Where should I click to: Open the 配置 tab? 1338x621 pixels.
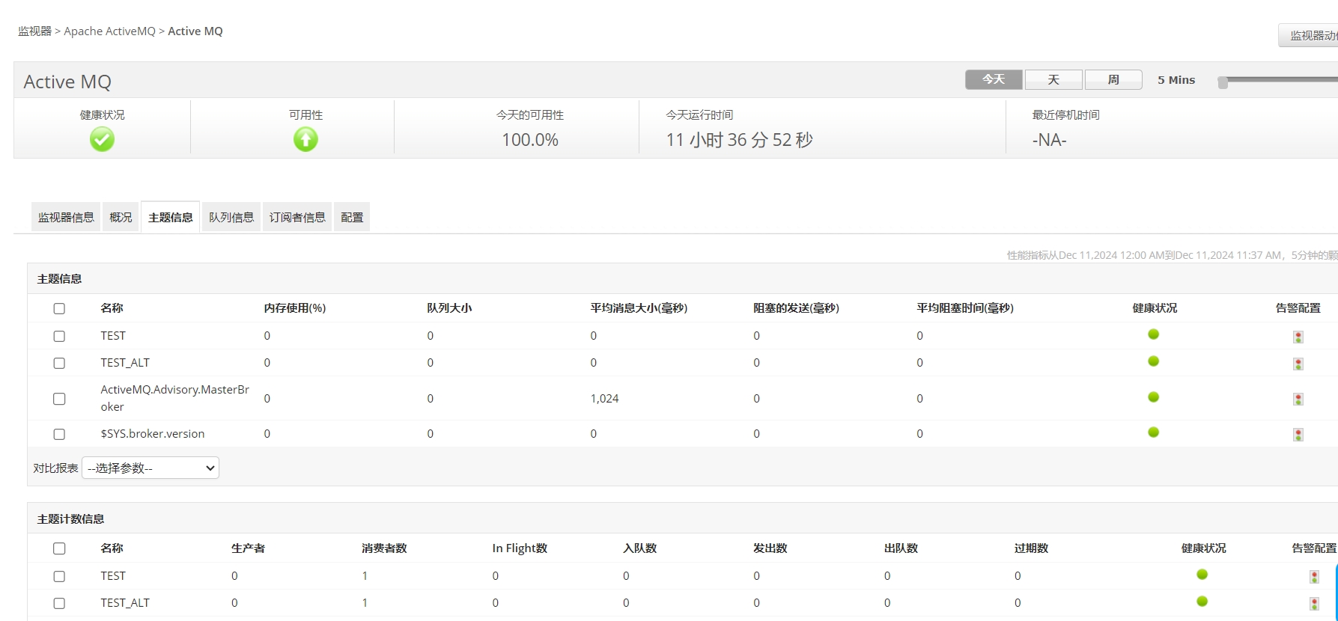click(352, 217)
